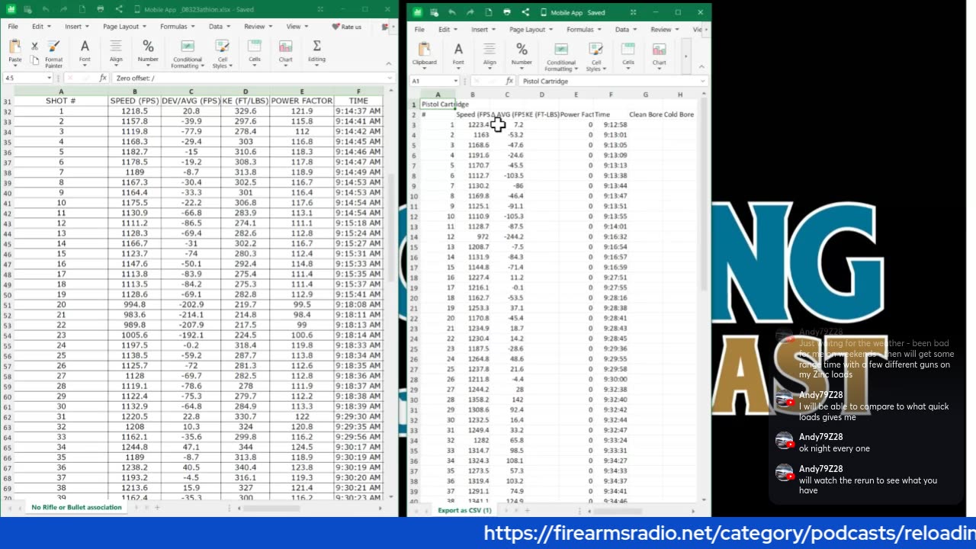Click the Cut scissors icon in left window
The image size is (976, 549).
pyautogui.click(x=34, y=47)
